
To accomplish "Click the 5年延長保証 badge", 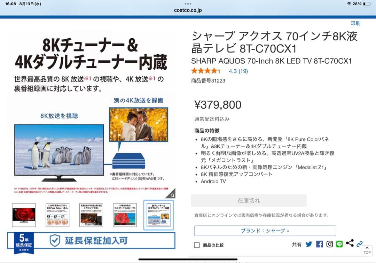I will (x=24, y=243).
